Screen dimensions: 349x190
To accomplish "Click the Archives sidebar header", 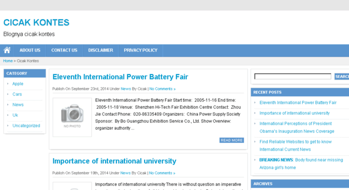I will (x=300, y=184).
